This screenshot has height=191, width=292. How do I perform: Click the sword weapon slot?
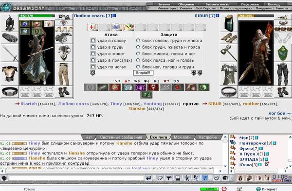pyautogui.click(x=10, y=53)
